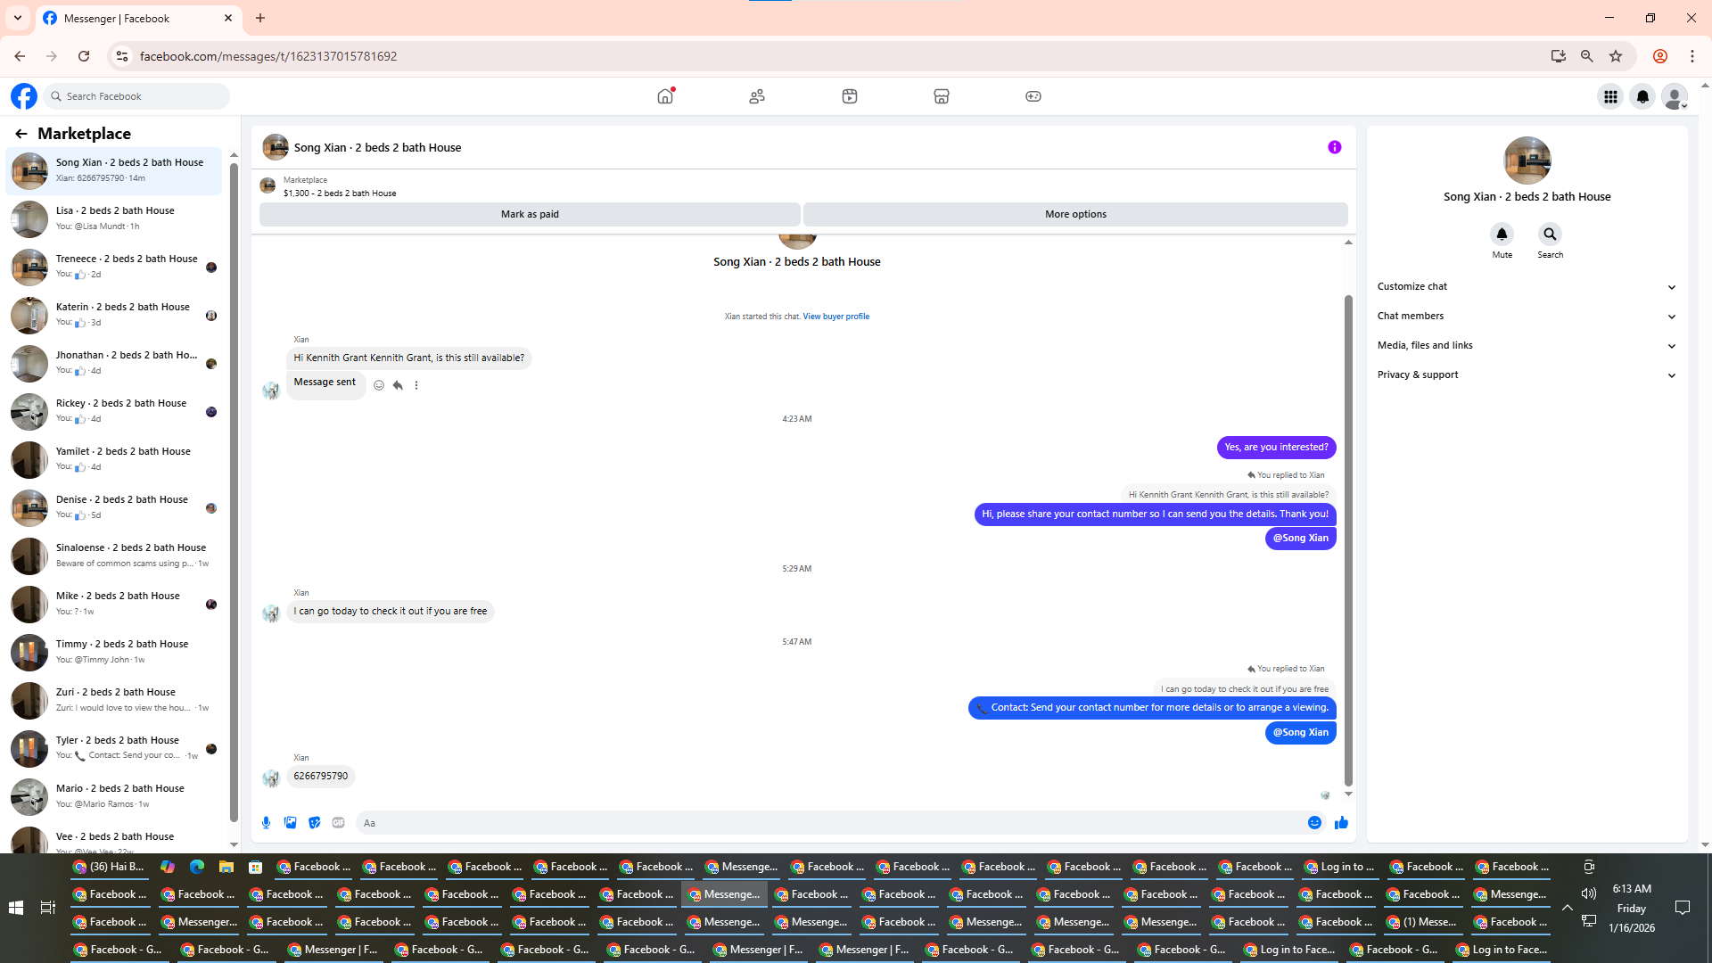Open the Marketplace tab in top navigation
The width and height of the screenshot is (1712, 963).
(x=941, y=96)
